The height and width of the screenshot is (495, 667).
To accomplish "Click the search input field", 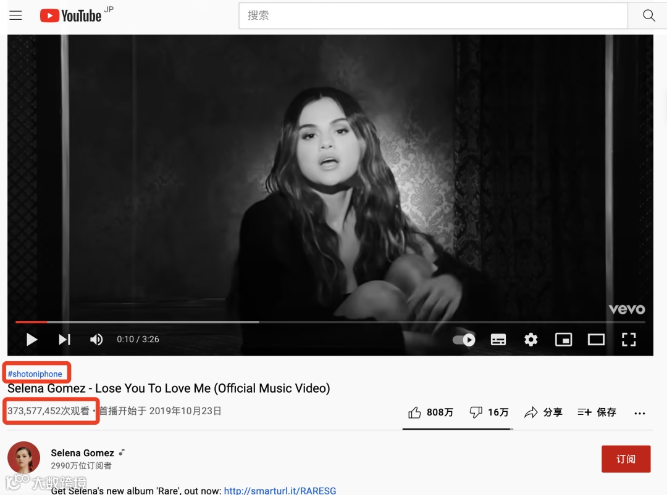I will [433, 15].
